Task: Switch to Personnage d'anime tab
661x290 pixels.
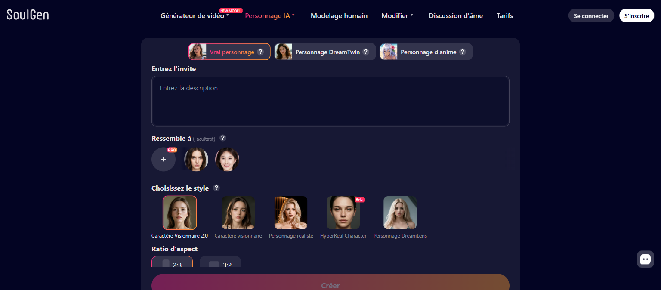Action: pos(426,52)
